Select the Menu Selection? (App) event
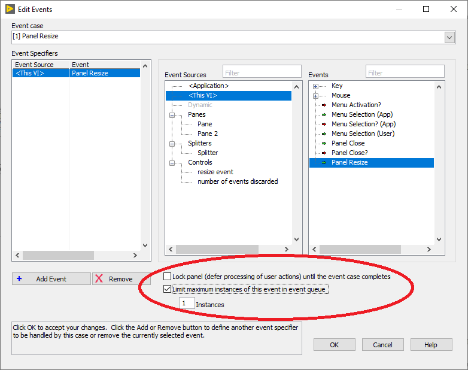This screenshot has height=370, width=468. click(x=363, y=124)
